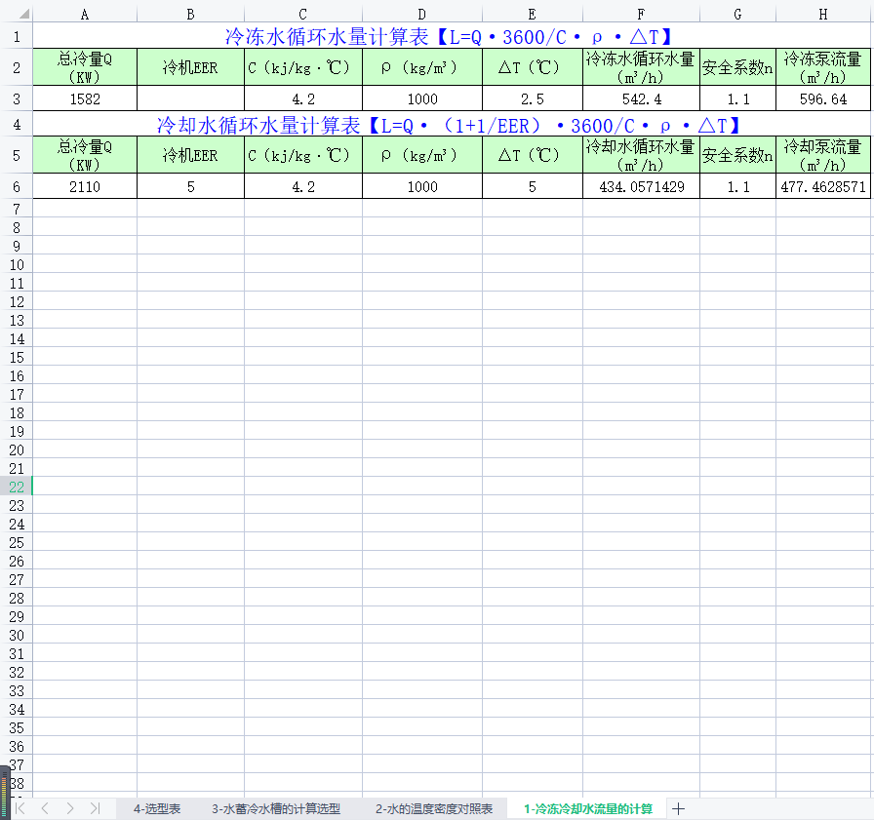The image size is (874, 820).
Task: Switch to 3-水蓄冷水槽的计算选型 sheet tab
Action: point(276,809)
